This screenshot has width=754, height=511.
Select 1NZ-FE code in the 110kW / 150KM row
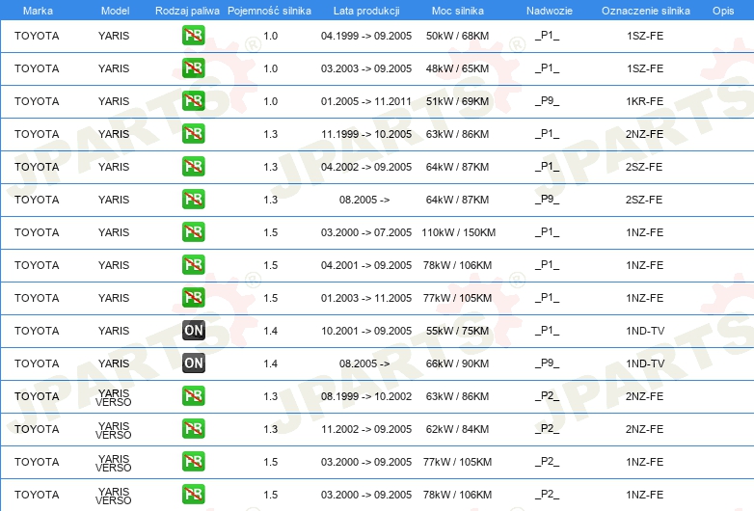click(x=645, y=232)
